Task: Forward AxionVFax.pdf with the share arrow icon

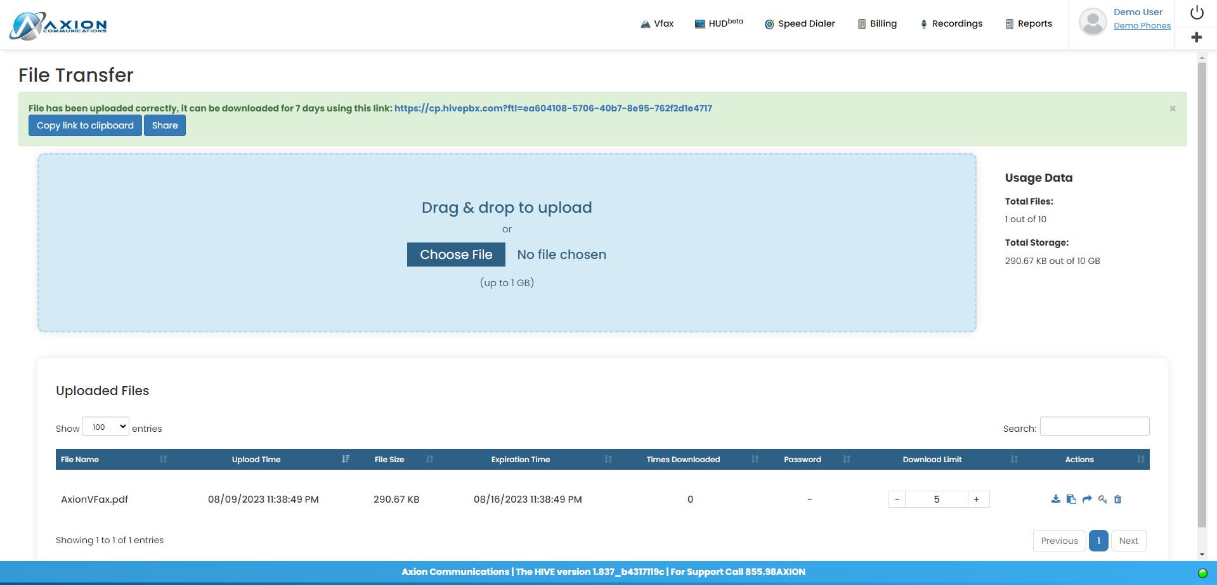Action: point(1087,499)
